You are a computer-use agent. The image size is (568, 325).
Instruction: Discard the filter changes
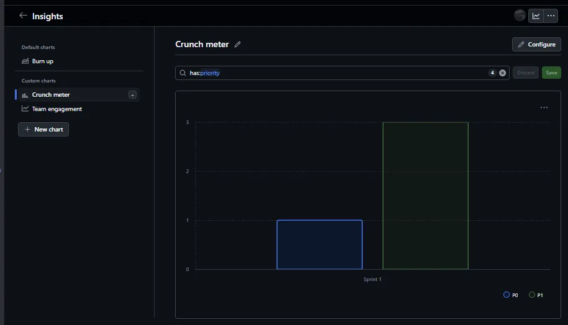tap(525, 73)
